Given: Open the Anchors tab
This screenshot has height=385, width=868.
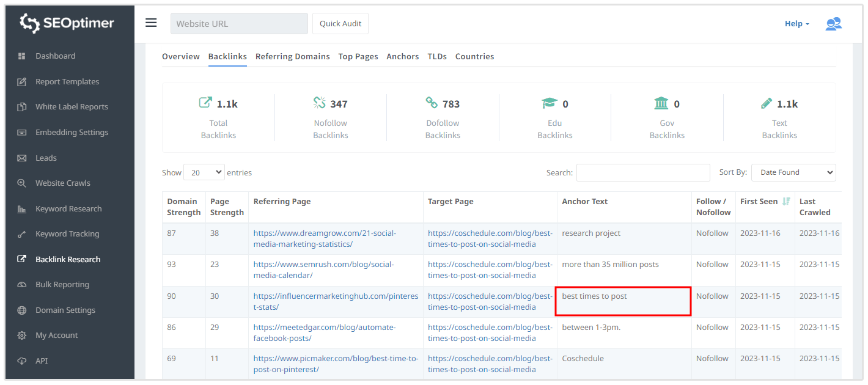Looking at the screenshot, I should click(402, 56).
